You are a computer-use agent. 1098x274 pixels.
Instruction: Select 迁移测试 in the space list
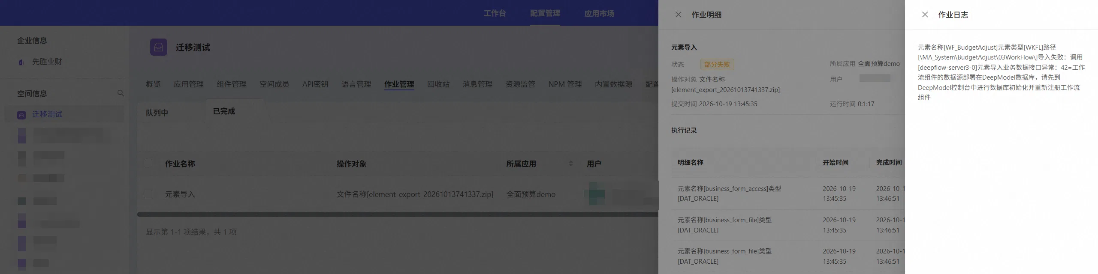click(64, 114)
